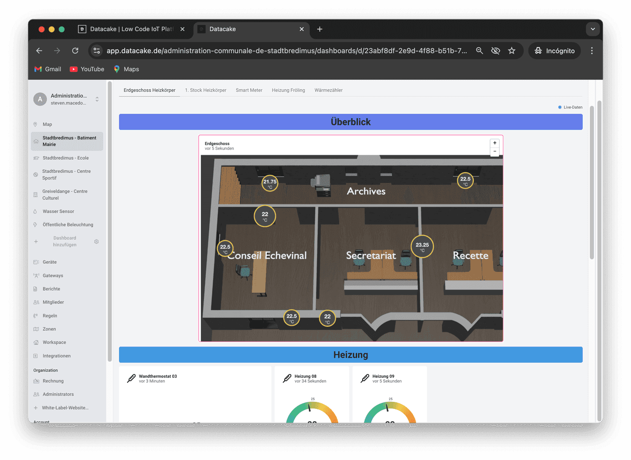Open the Gmail bookmark

coord(48,69)
